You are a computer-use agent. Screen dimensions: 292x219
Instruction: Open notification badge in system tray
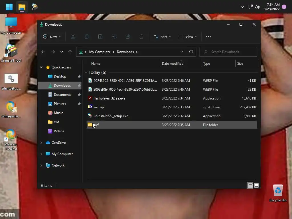click(284, 7)
